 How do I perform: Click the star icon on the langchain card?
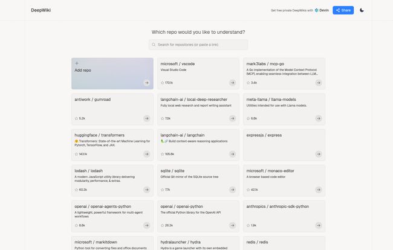[x=162, y=154]
